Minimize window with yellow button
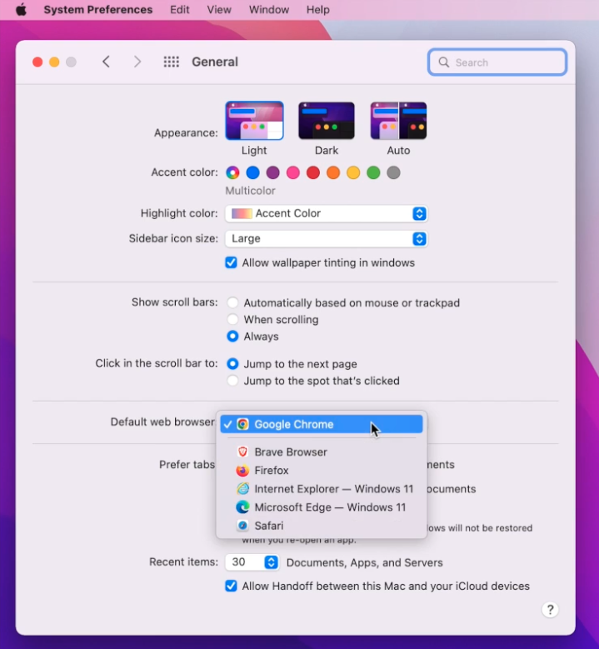The width and height of the screenshot is (599, 649). 54,62
